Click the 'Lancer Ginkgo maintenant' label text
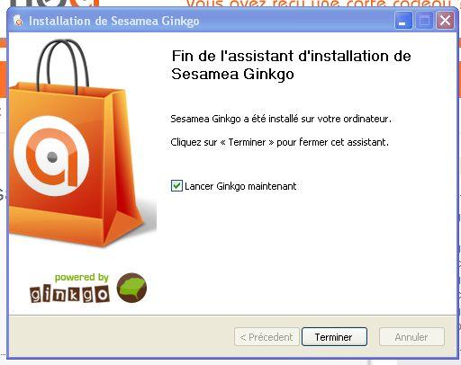Viewport: 461px width, 365px height. [240, 186]
